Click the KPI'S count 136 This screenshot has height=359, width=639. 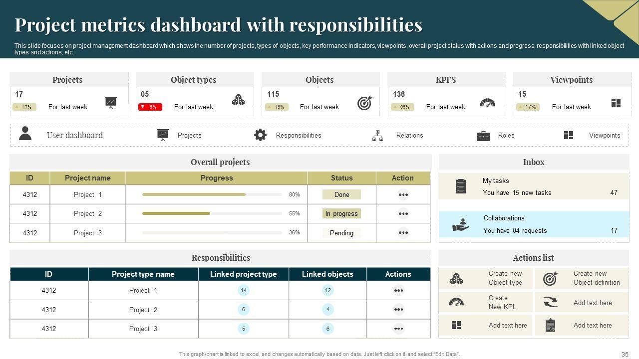pyautogui.click(x=399, y=94)
